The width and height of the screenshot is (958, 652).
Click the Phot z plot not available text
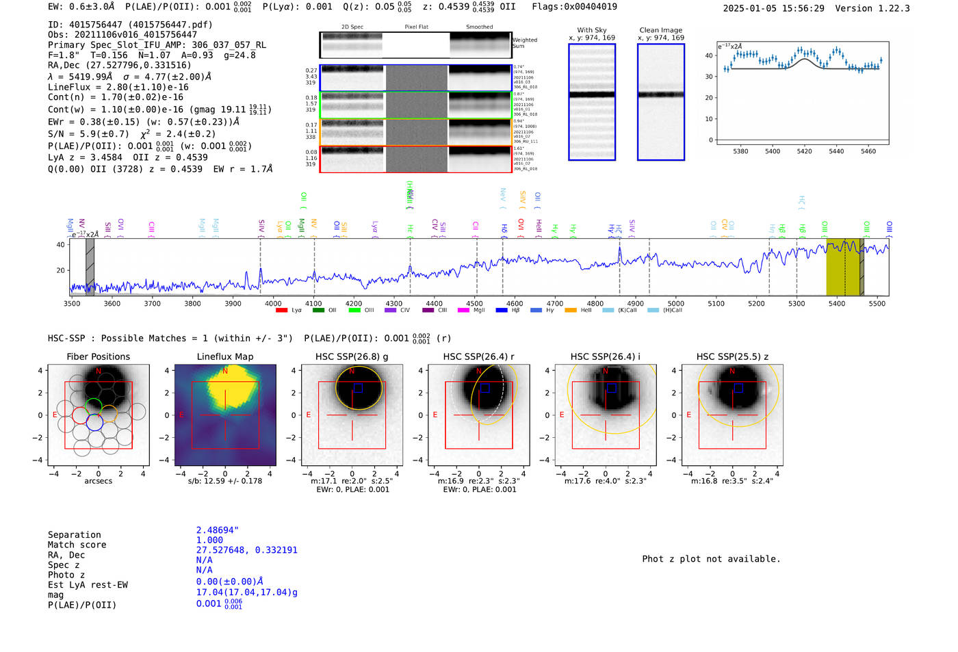711,559
